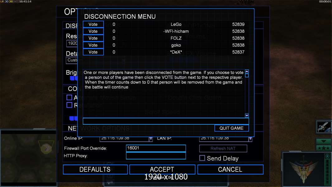332x187 pixels.
Task: Click the value 52837 in *DeX* row
Action: 238,52
